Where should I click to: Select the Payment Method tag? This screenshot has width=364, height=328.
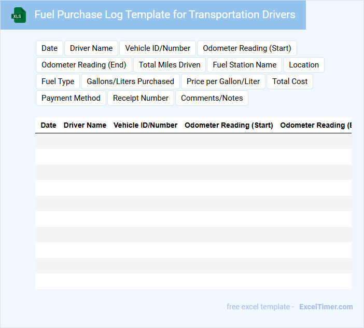click(71, 98)
